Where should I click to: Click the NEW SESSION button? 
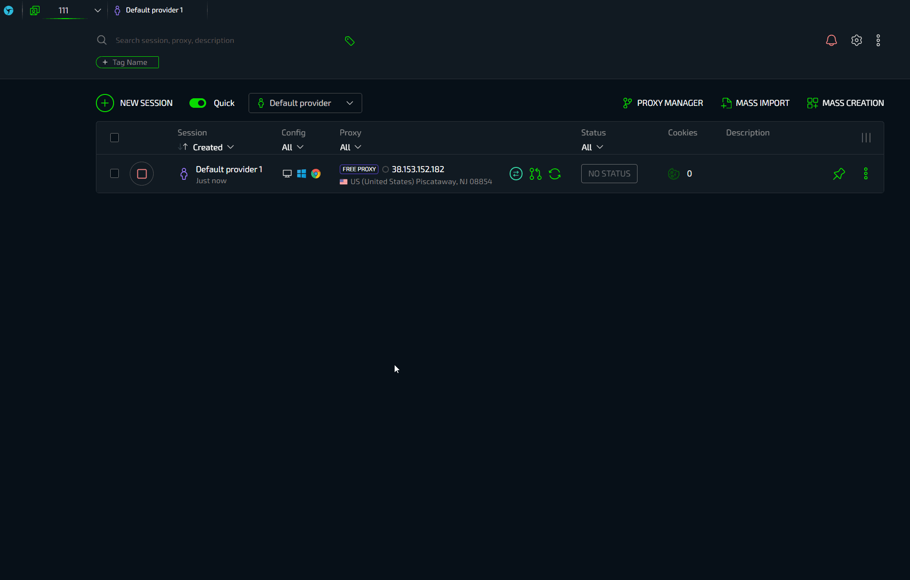tap(135, 103)
